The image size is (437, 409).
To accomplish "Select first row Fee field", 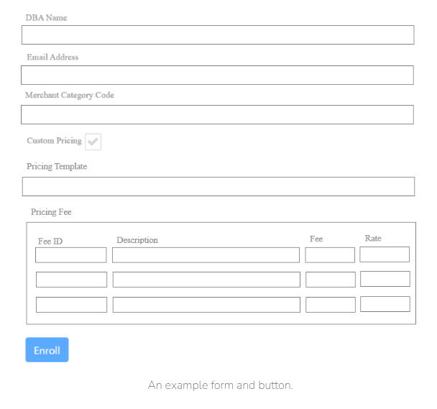I will 330,255.
